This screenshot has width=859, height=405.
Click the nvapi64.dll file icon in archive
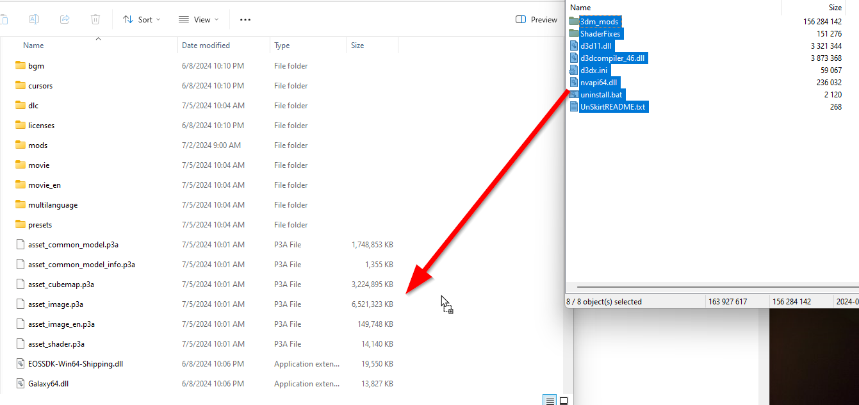(573, 82)
